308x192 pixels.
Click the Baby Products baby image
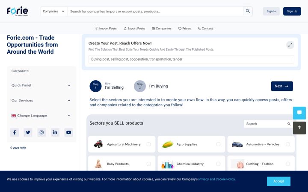[x=98, y=164]
